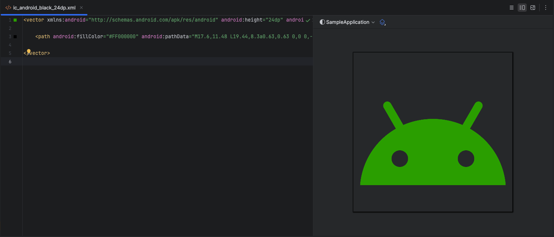
Task: Switch to the Design preview view
Action: coord(533,8)
